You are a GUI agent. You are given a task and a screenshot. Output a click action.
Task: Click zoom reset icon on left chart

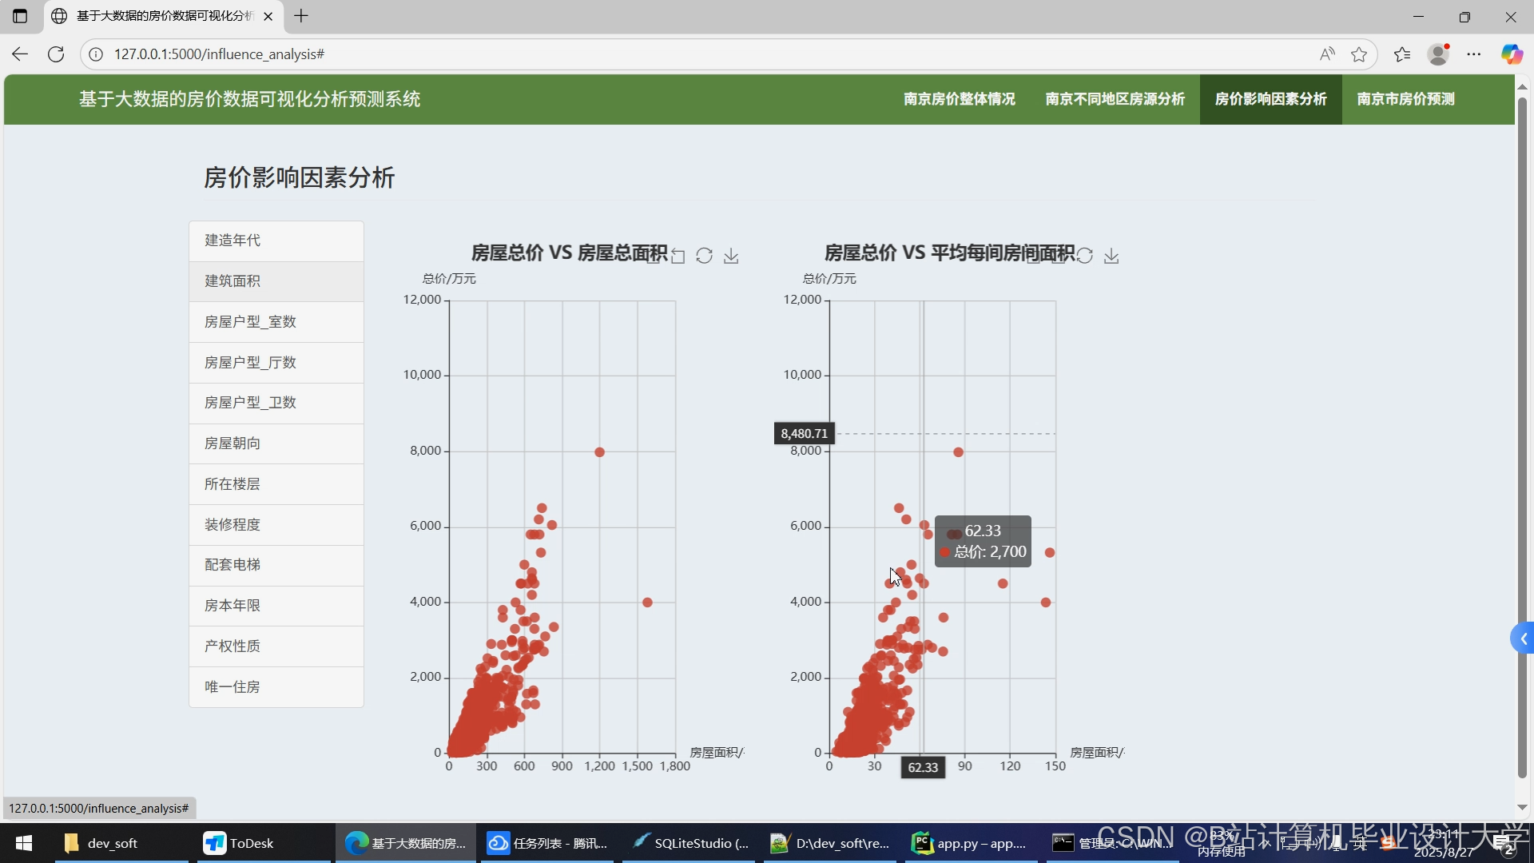click(678, 256)
